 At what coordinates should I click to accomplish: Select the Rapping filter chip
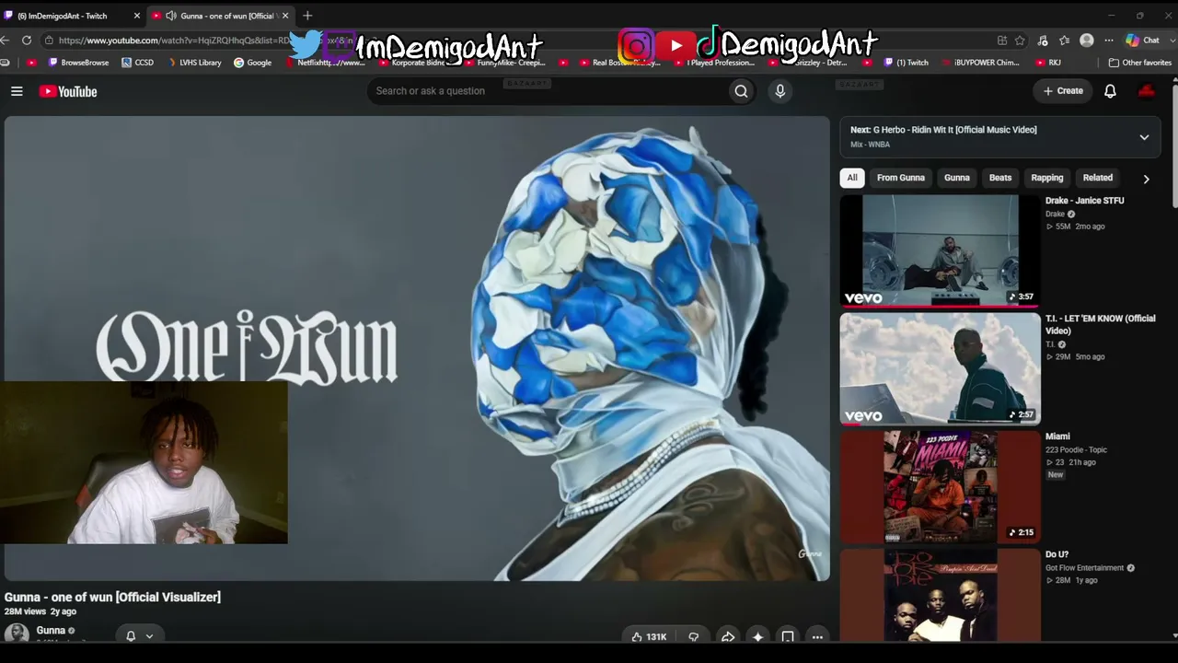[x=1047, y=178]
